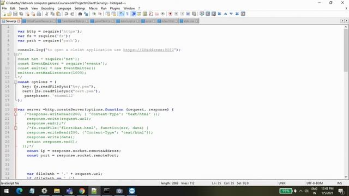Click the Save All icon in the toolbar
Screen dimensions: 349x196
point(21,14)
